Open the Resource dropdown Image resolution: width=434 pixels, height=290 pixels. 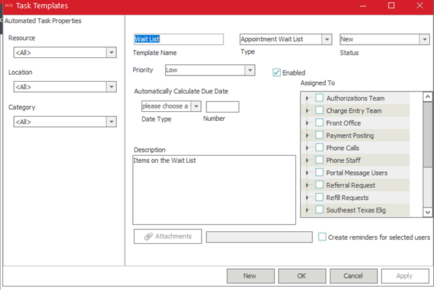pyautogui.click(x=111, y=52)
